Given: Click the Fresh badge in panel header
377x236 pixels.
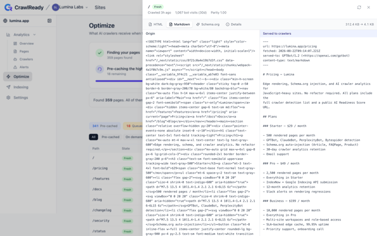Looking at the screenshot, I should 158,6.
